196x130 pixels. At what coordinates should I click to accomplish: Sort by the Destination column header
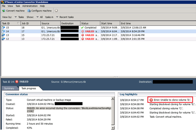tap(70, 23)
